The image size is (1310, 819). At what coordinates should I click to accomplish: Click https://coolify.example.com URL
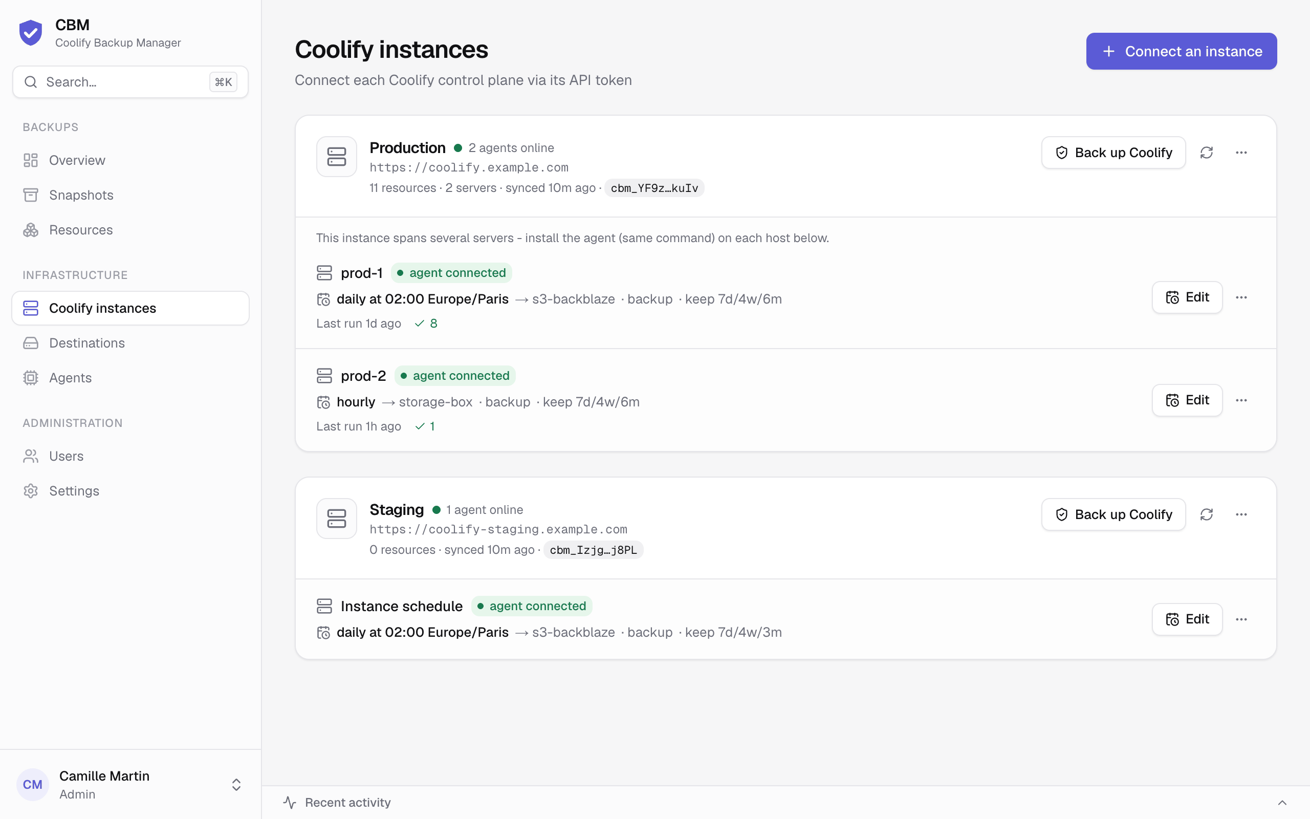click(x=469, y=167)
